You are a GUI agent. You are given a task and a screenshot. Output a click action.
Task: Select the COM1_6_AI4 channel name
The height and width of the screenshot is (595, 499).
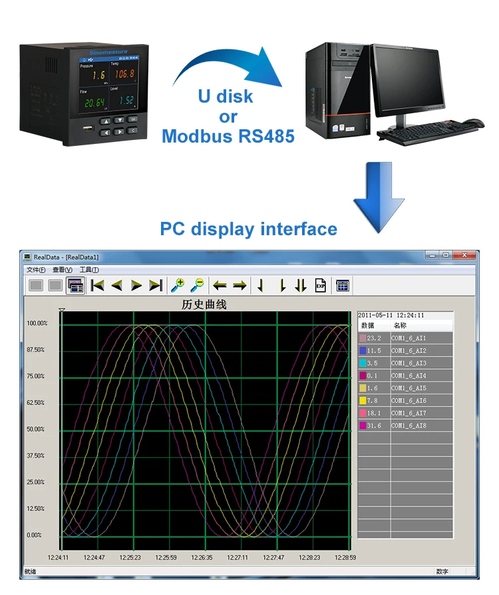point(409,376)
